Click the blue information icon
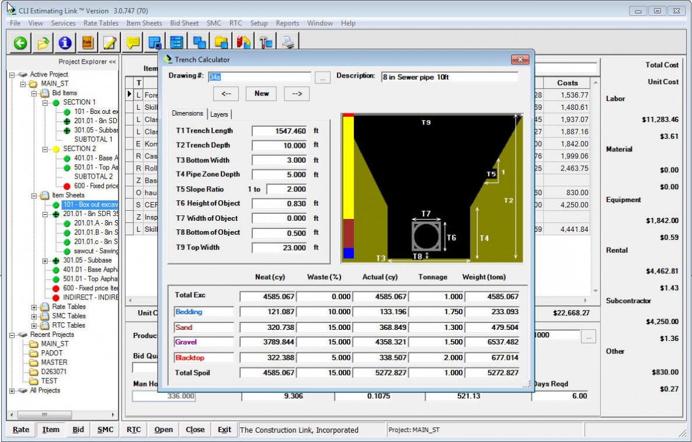 [x=65, y=43]
